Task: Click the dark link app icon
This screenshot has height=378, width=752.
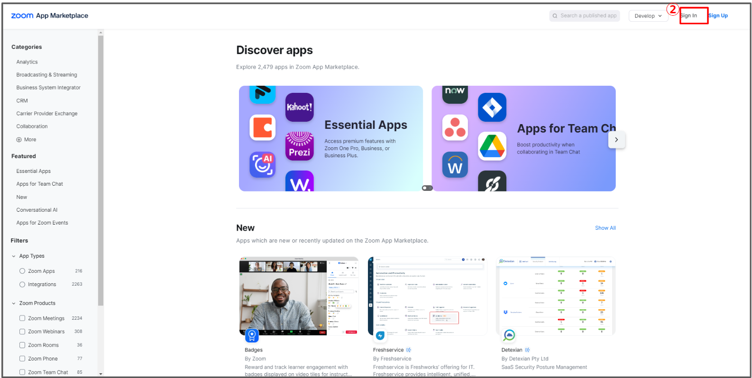Action: click(x=492, y=181)
